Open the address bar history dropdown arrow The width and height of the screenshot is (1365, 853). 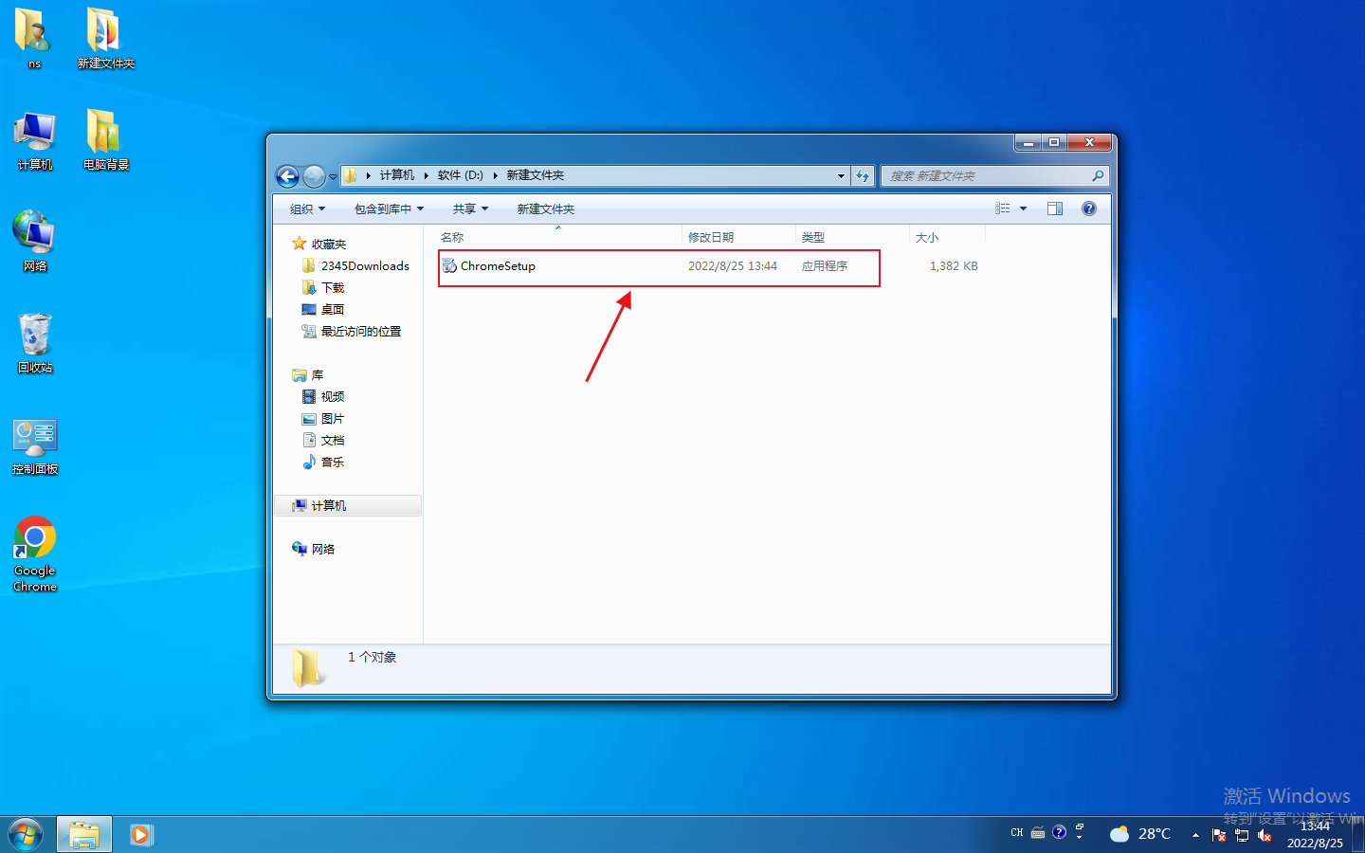pos(841,175)
